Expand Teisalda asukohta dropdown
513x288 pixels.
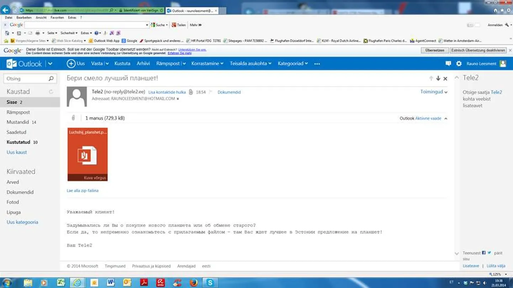[x=251, y=64]
